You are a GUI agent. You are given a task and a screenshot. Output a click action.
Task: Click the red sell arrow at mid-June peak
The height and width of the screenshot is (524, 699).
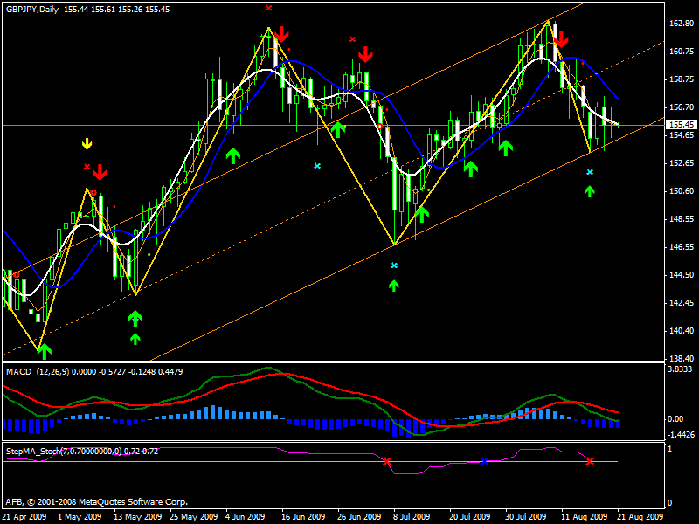pos(281,35)
